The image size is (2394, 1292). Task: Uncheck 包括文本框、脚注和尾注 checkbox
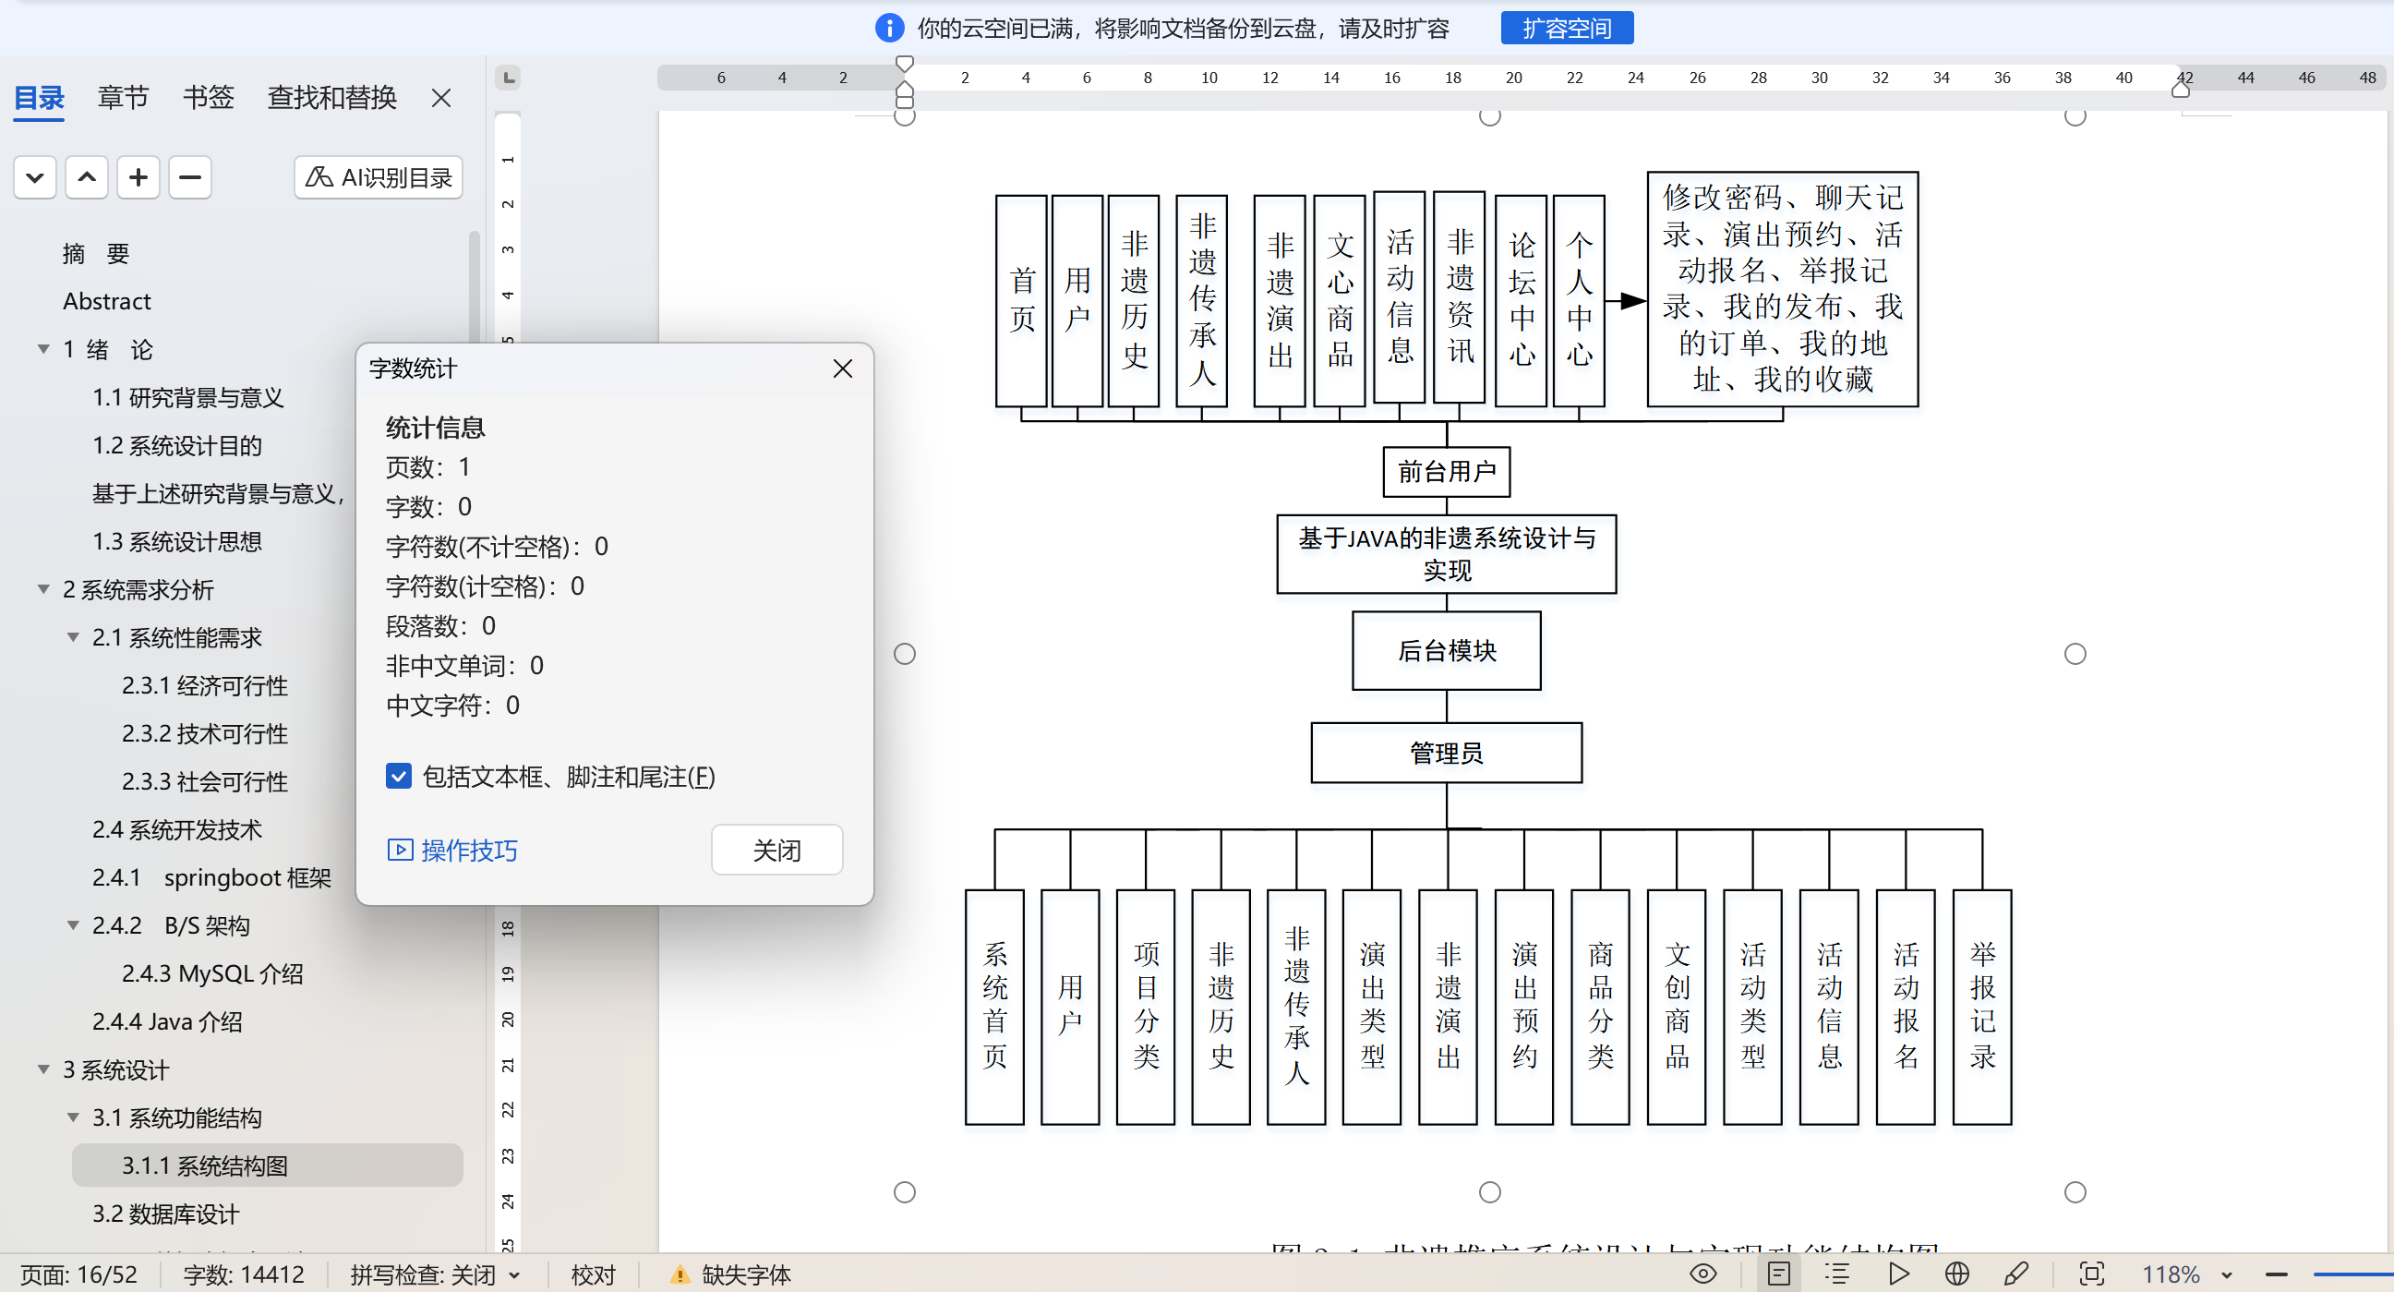(399, 776)
